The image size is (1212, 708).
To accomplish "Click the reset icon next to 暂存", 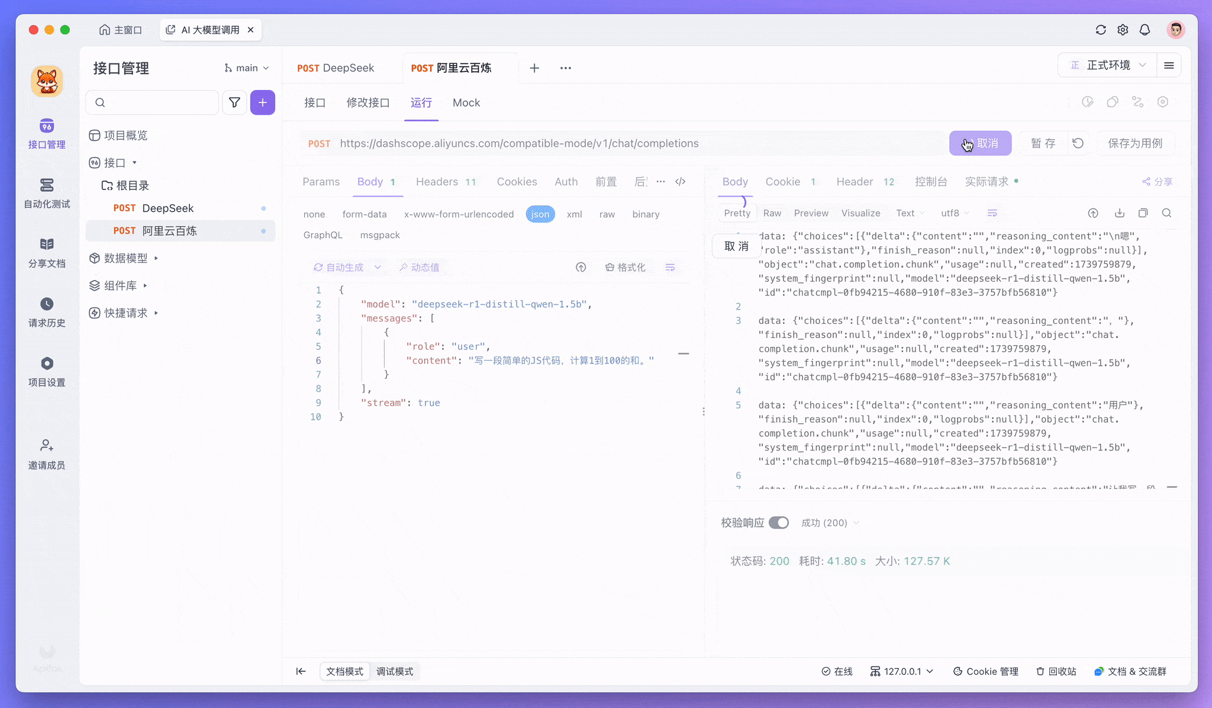I will (x=1078, y=143).
